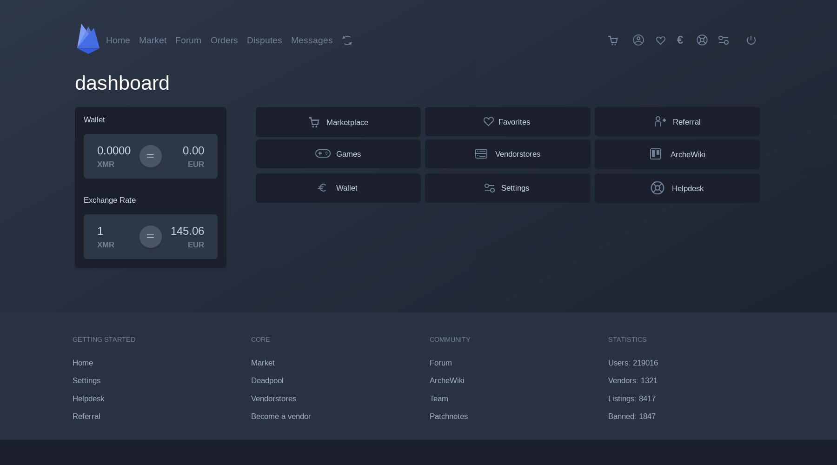Open Home in top navigation
This screenshot has height=465, width=837.
[118, 40]
